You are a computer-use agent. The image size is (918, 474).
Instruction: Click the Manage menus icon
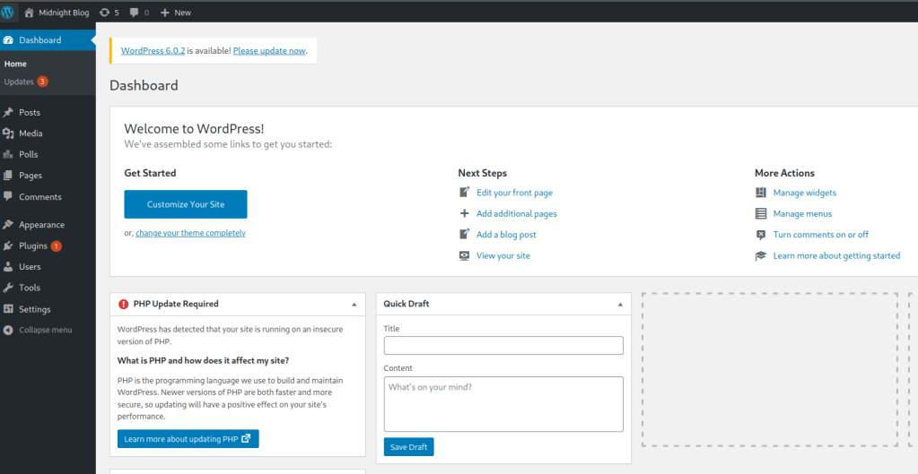pyautogui.click(x=761, y=214)
